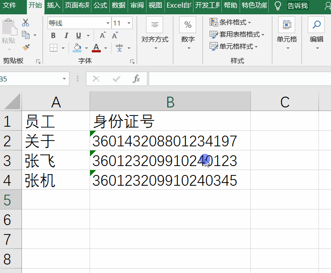Click the Cut scissors icon
Viewport: 331px width, 273px height.
[26, 22]
